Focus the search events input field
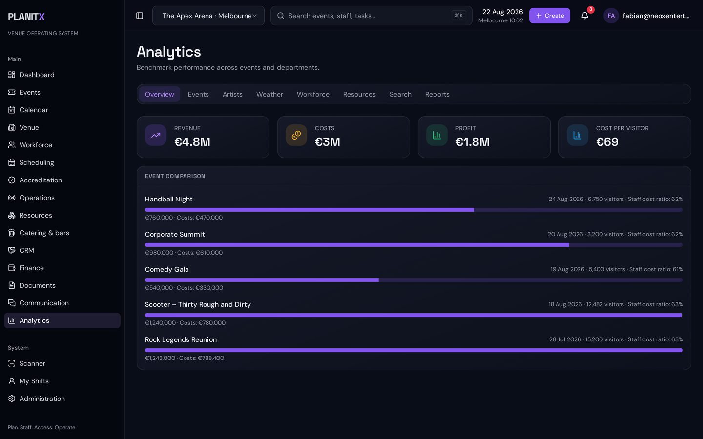 (371, 16)
